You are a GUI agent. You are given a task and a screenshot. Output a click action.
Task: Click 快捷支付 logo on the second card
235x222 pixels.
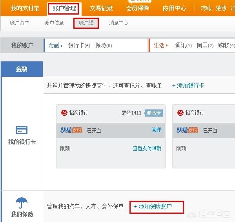pyautogui.click(x=188, y=130)
